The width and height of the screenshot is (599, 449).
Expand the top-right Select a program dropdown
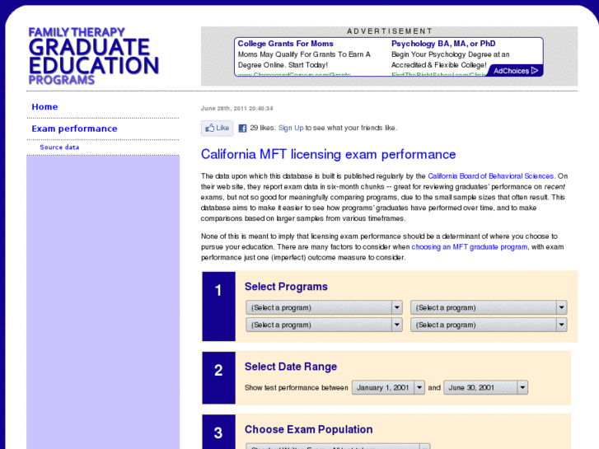pos(489,307)
